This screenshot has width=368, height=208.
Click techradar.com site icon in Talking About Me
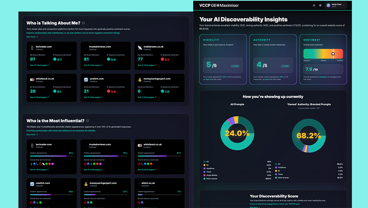[x=32, y=48]
